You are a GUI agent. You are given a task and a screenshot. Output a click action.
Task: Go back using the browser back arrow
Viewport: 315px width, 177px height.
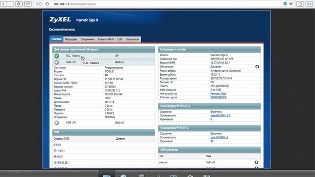[x=3, y=4]
